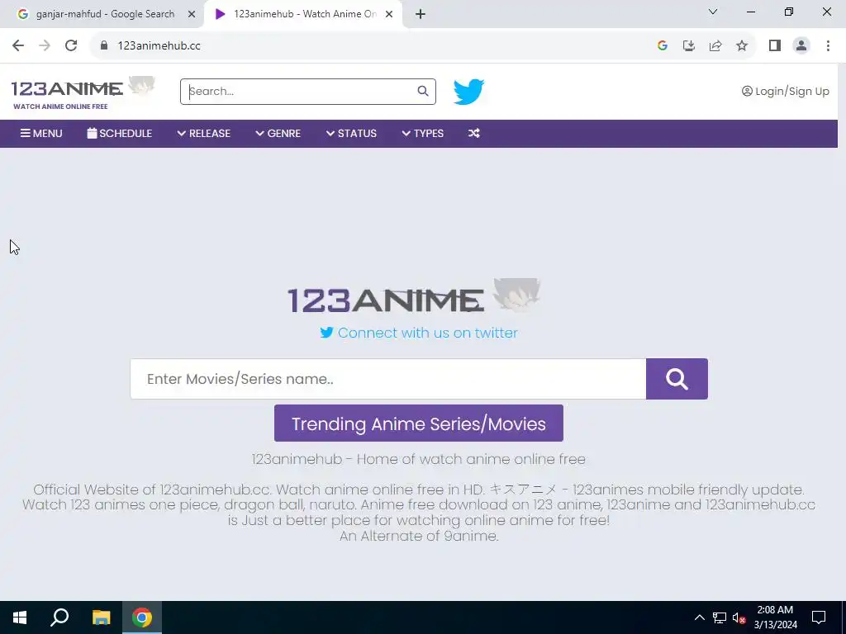This screenshot has height=634, width=846.
Task: Click the random shuffle icon in navigation bar
Action: [x=473, y=133]
